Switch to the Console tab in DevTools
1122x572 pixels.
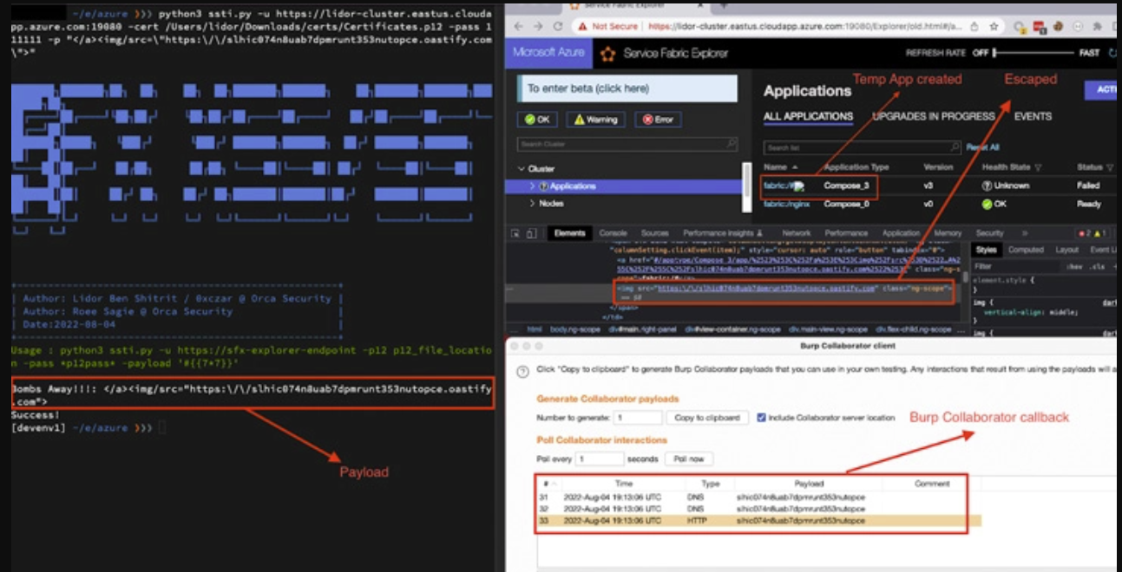pos(613,233)
